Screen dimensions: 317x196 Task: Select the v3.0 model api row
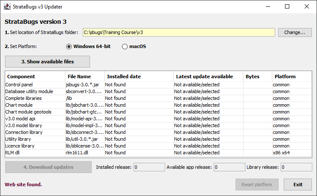[x=158, y=119]
